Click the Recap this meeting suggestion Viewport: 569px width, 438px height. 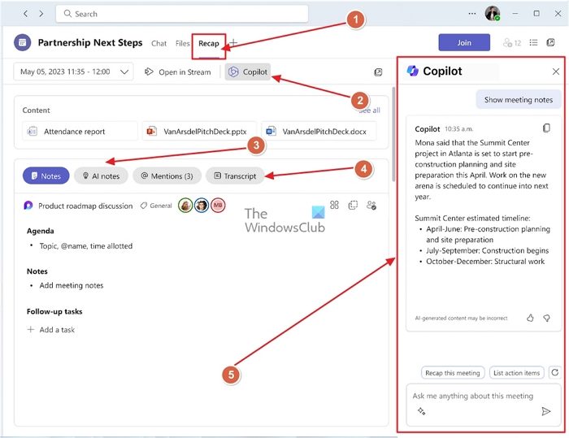pyautogui.click(x=453, y=373)
